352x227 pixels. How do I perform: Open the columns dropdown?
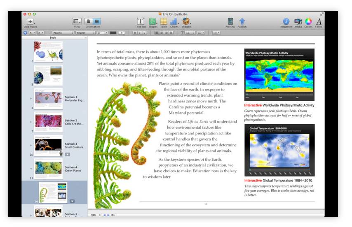(x=201, y=32)
